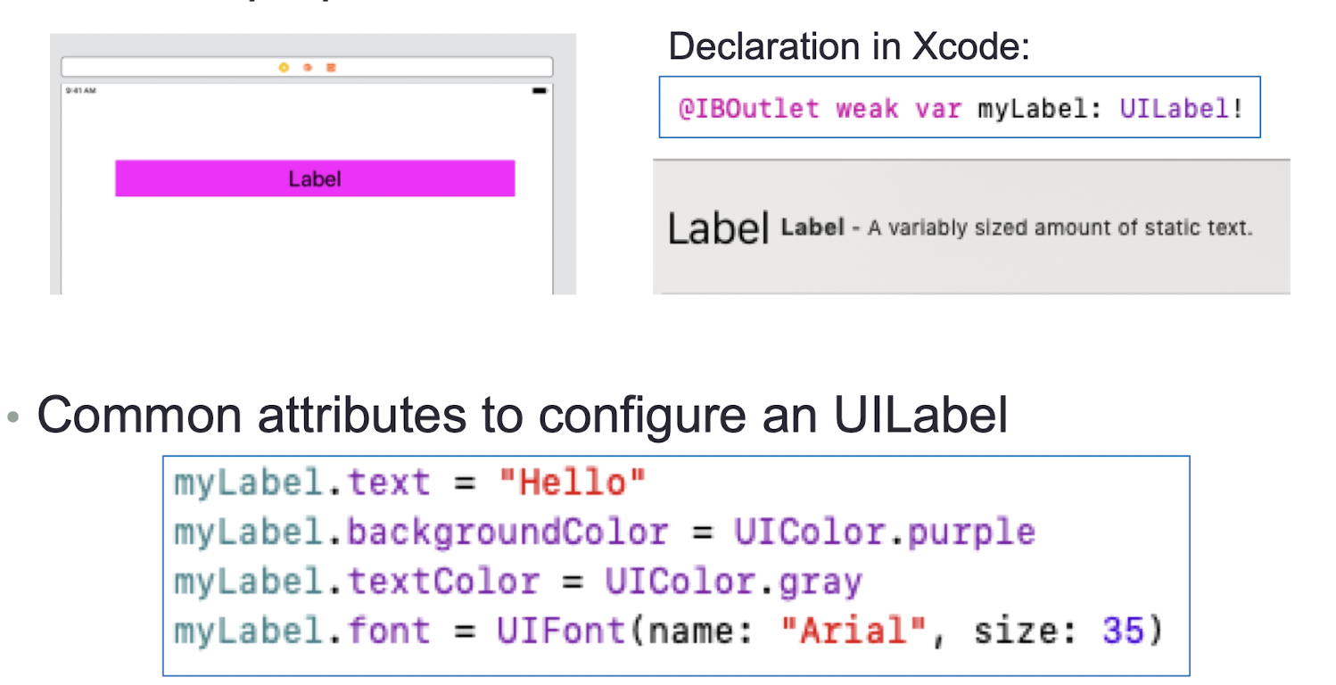Click UIColor.purple in the backgroundColor line
Screen dimensions: 1336x685
885,532
